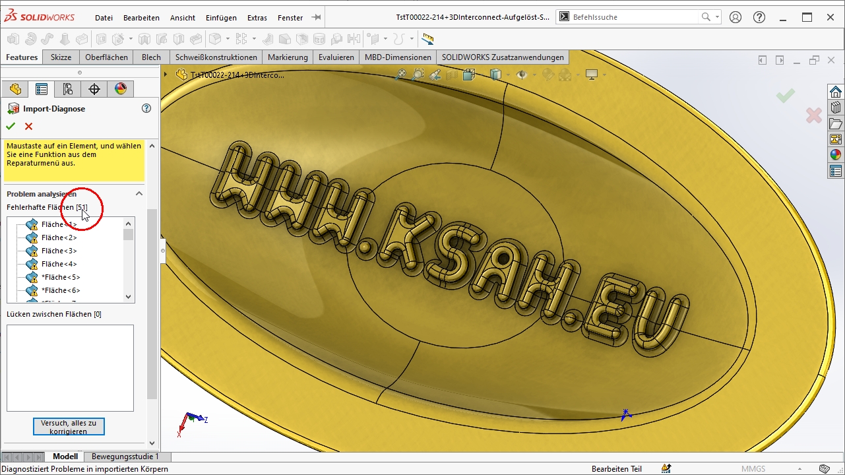Viewport: 845px width, 475px height.
Task: Open View Settings dropdown arrow
Action: [x=603, y=75]
